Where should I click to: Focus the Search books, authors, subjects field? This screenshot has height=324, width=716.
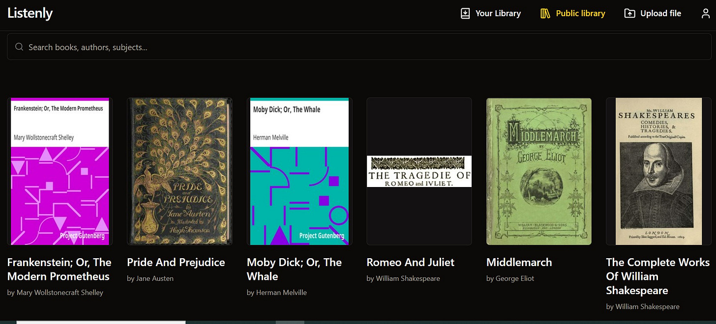click(x=359, y=47)
